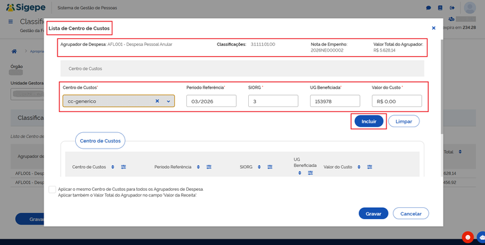This screenshot has width=485, height=245.
Task: Open the Centro de Custos dropdown arrow
Action: coord(169,101)
